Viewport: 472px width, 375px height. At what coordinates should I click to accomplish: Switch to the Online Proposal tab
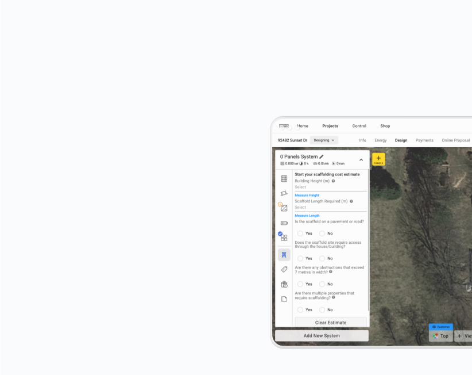click(x=455, y=140)
